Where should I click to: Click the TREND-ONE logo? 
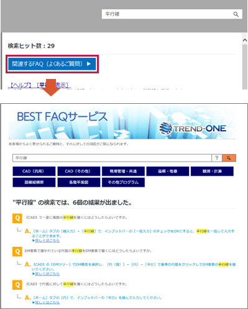(x=193, y=129)
